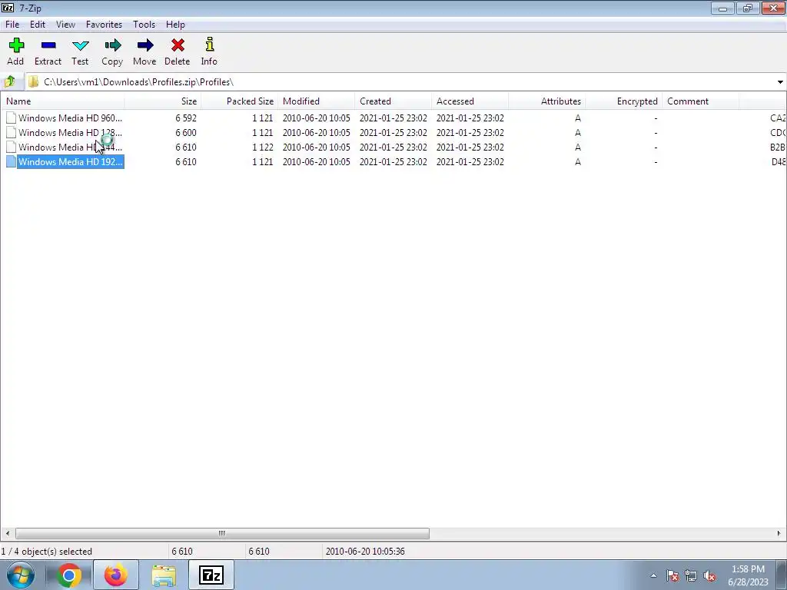This screenshot has width=787, height=590.
Task: Sort by the Name column header
Action: click(63, 101)
